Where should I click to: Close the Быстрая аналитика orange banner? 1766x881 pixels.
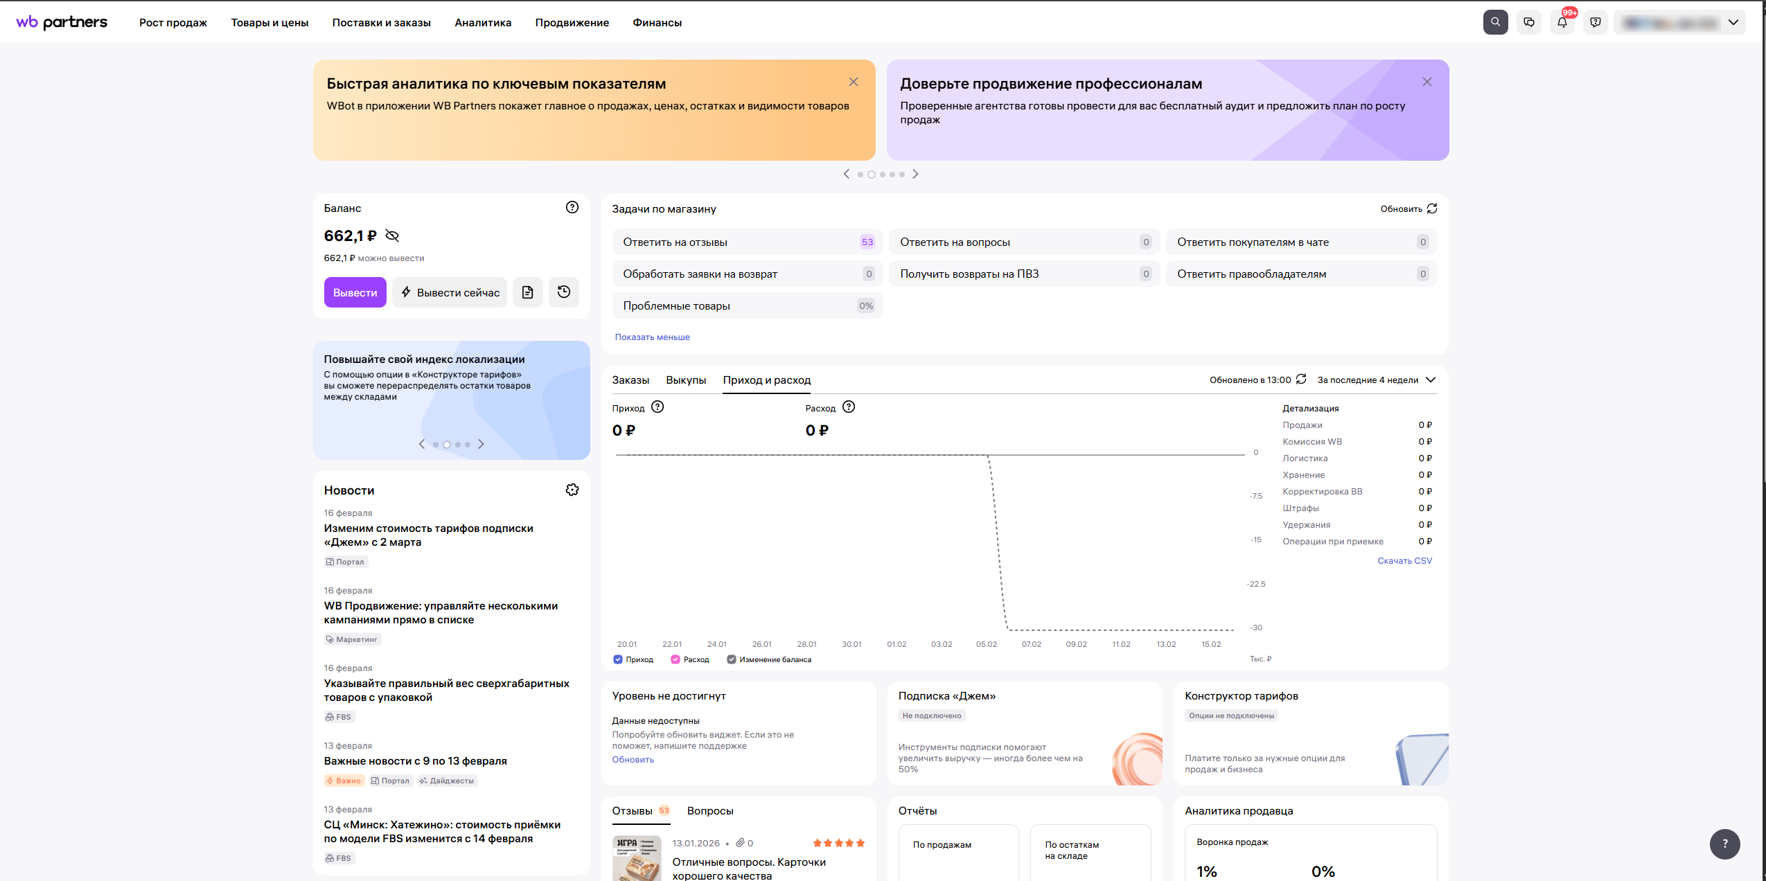click(853, 82)
